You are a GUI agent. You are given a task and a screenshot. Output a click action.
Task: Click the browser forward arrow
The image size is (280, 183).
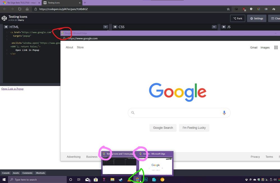coord(12,9)
